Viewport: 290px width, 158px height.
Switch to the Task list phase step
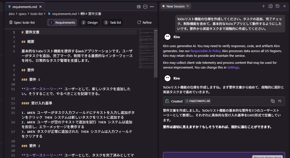(x=112, y=22)
